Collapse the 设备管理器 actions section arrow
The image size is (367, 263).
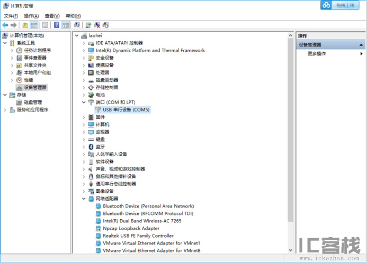click(x=361, y=44)
